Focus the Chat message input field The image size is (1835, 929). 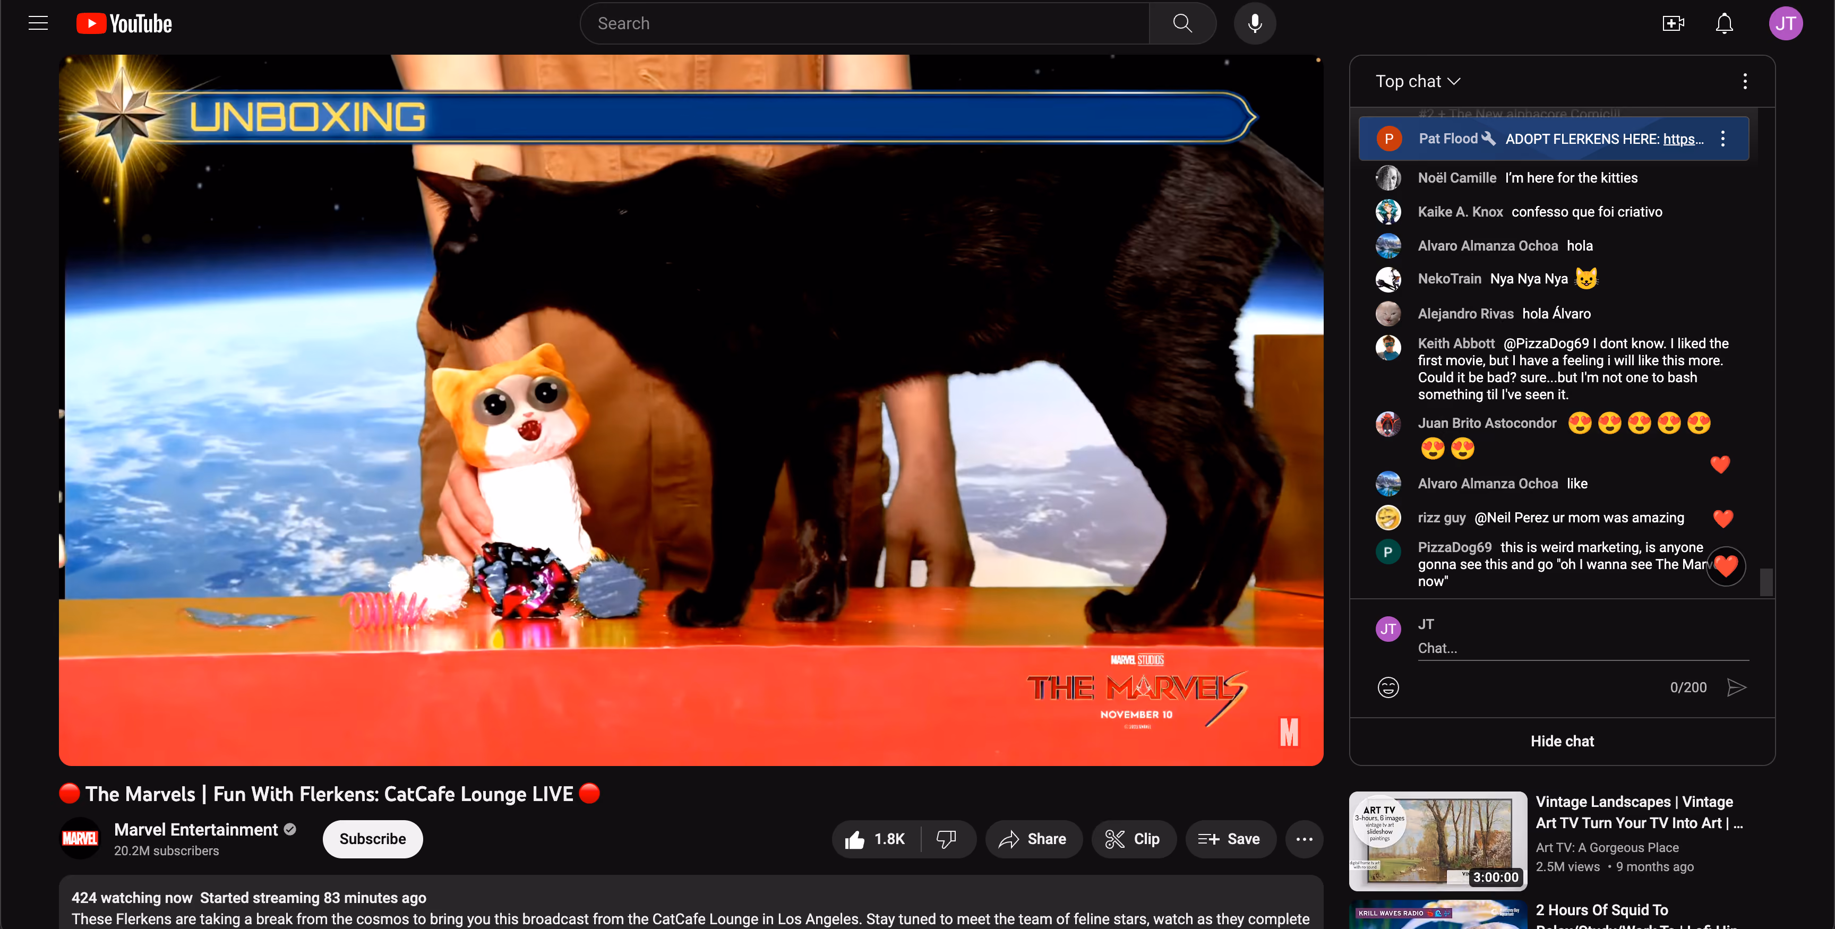[1583, 648]
